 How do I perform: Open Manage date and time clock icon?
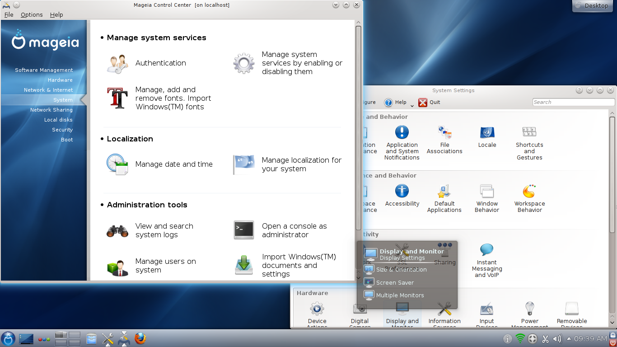117,164
